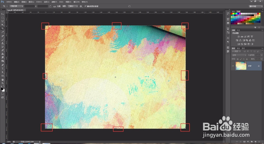Open the layer filter type dropdown
This screenshot has width=264, height=144.
[x=237, y=51]
